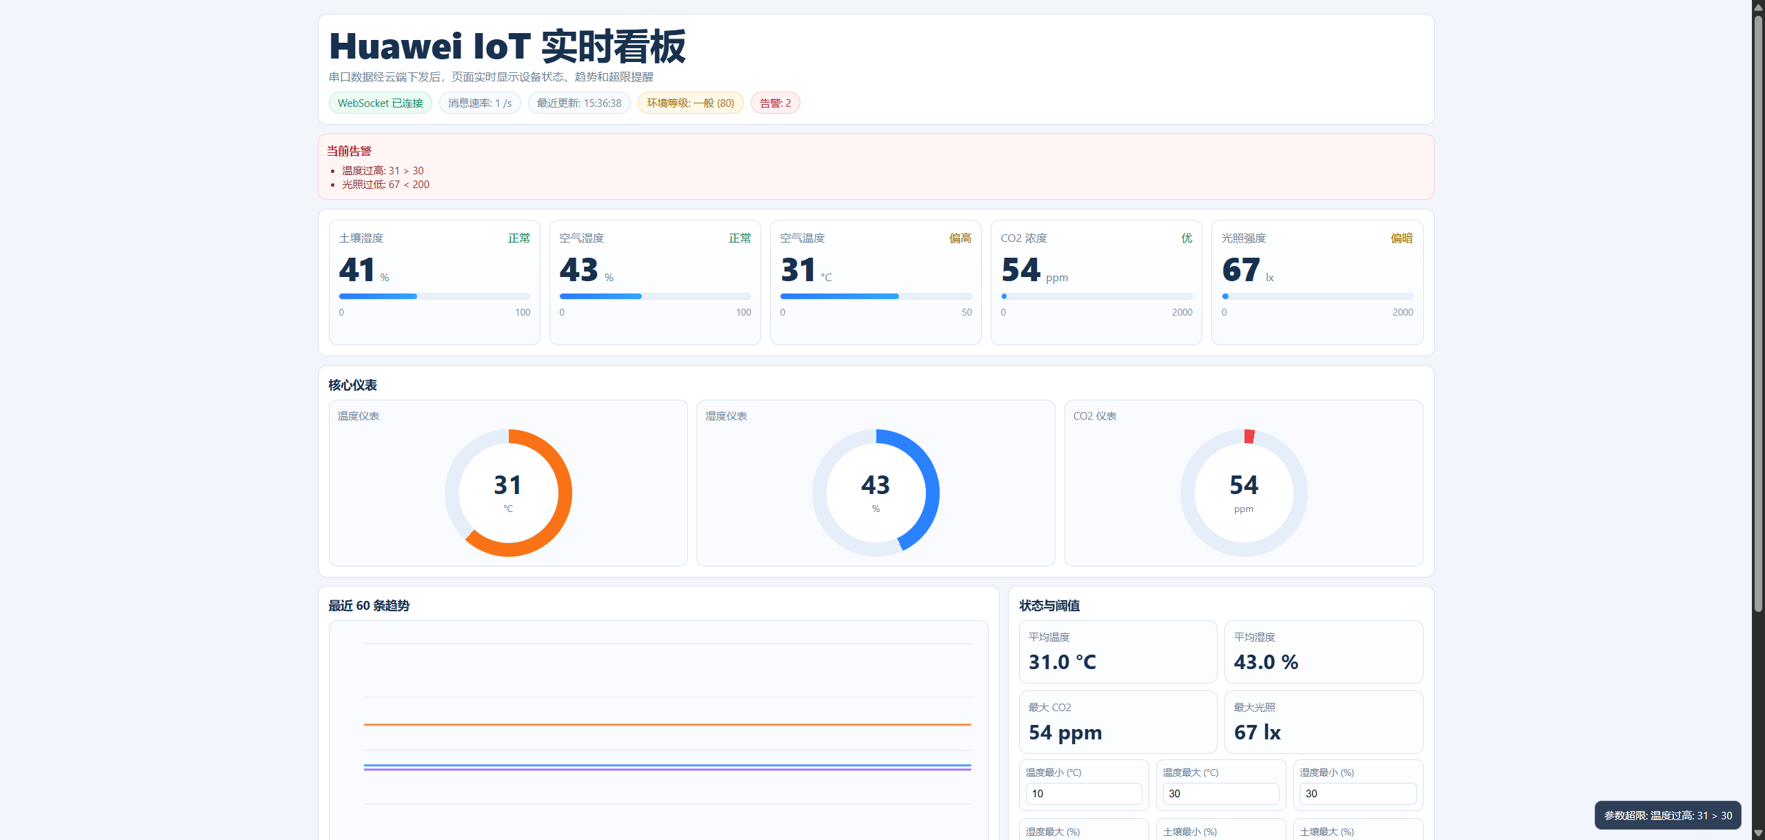
Task: Click the scrollbar down arrow
Action: 1758,833
